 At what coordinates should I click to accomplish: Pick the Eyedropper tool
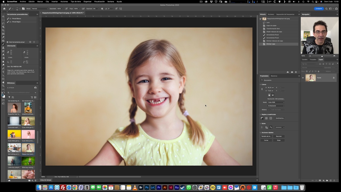coord(3,37)
